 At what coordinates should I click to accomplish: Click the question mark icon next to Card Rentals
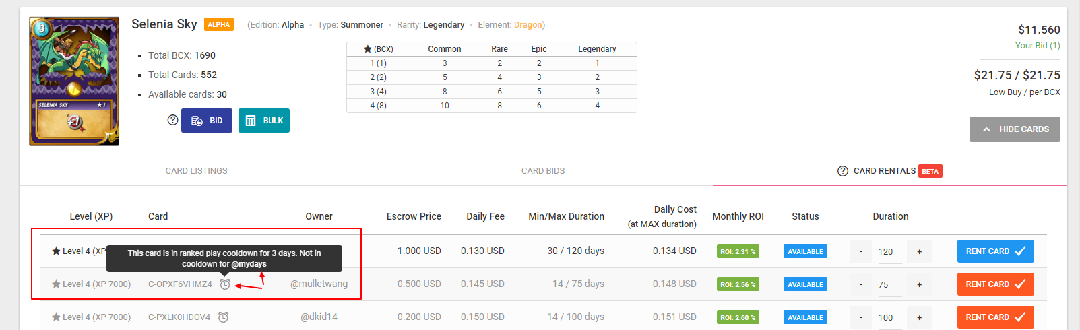pyautogui.click(x=842, y=171)
